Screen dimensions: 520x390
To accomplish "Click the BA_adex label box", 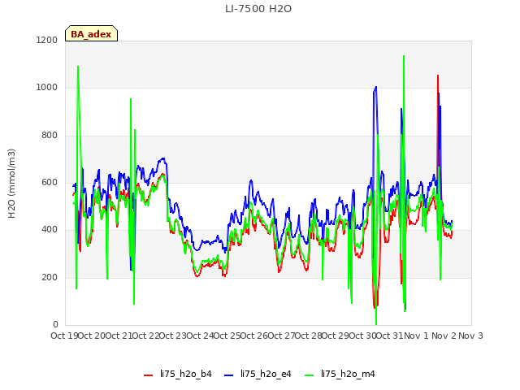I will 91,33.
